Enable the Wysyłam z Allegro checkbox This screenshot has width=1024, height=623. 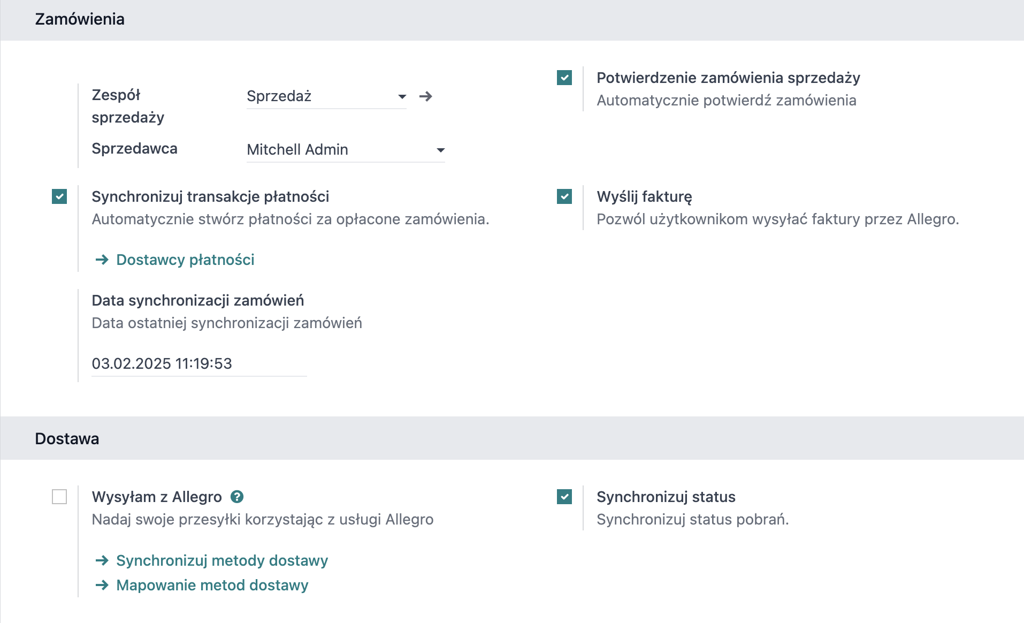59,497
